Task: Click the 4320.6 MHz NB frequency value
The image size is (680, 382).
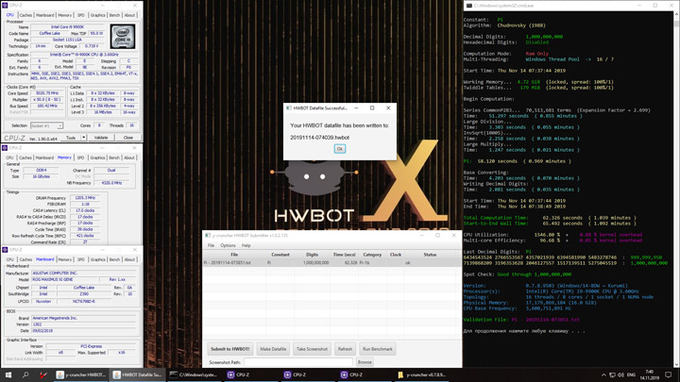Action: click(111, 183)
